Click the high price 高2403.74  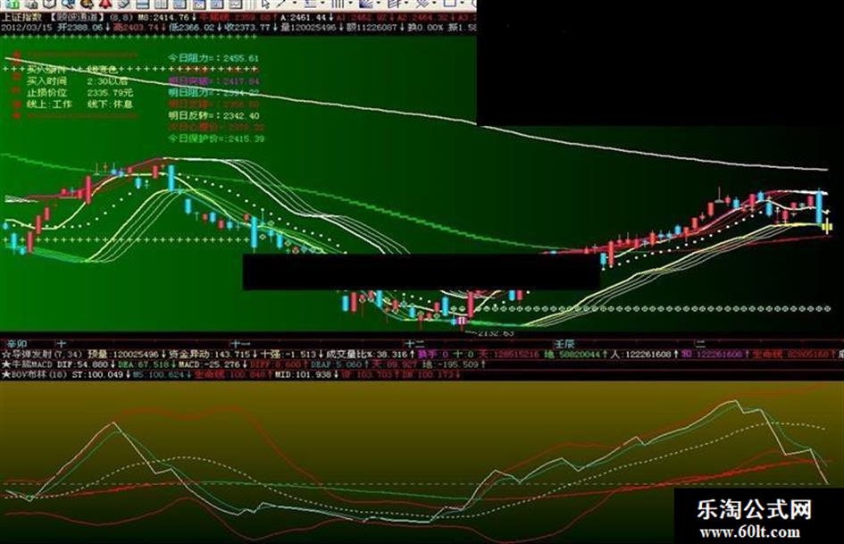pos(137,27)
